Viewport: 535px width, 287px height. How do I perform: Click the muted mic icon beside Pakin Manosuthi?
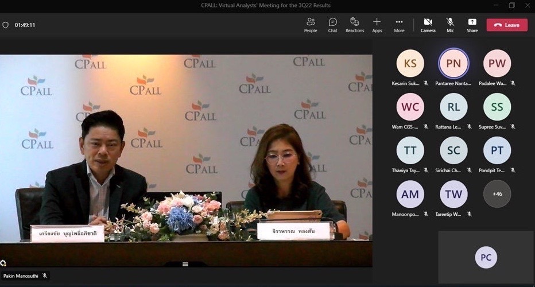(x=45, y=276)
